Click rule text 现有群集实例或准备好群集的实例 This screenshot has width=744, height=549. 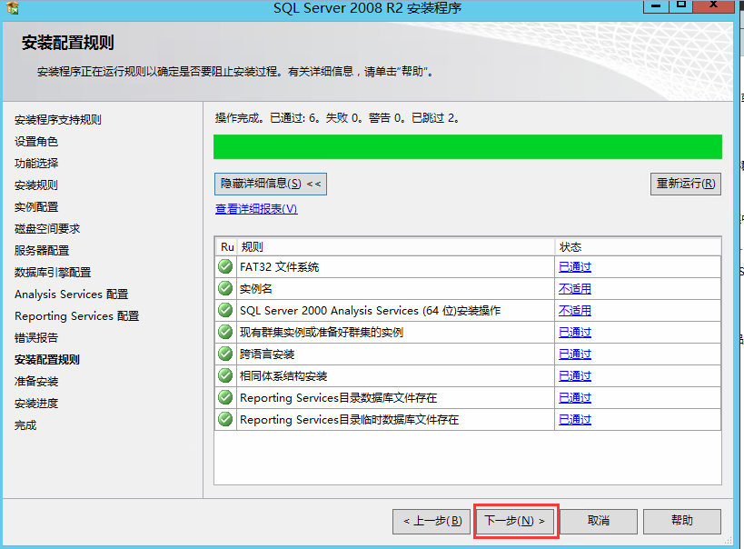322,333
